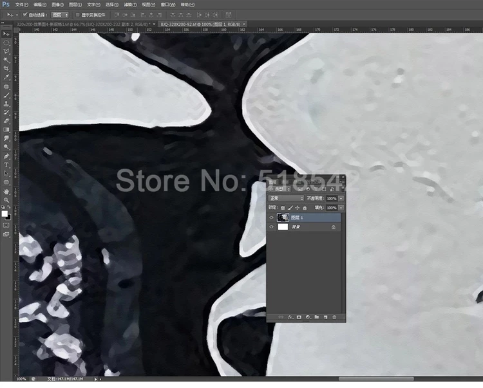Open the Move tool preset picker arrow
483x388 pixels.
point(17,15)
